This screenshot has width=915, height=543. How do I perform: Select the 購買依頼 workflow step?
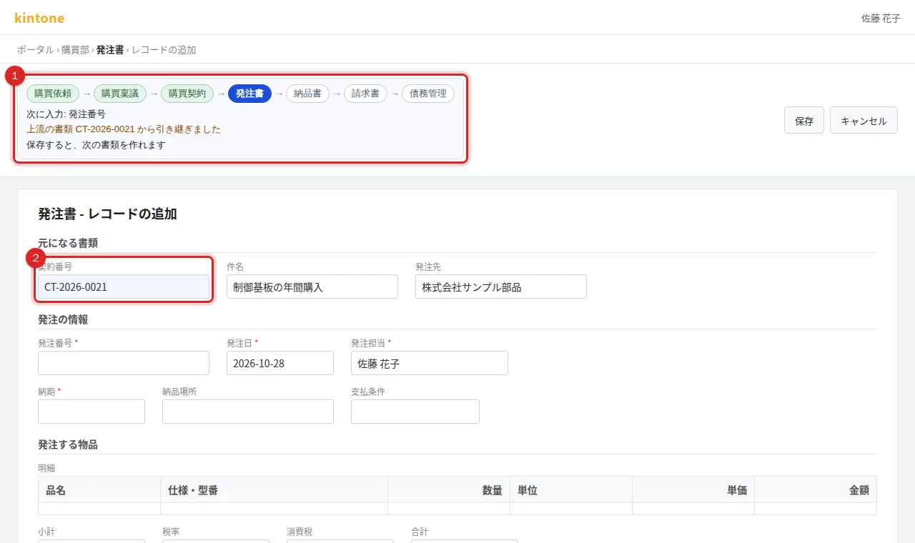[x=53, y=94]
